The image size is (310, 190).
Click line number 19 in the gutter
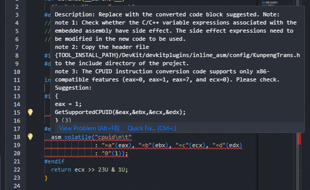(16, 145)
